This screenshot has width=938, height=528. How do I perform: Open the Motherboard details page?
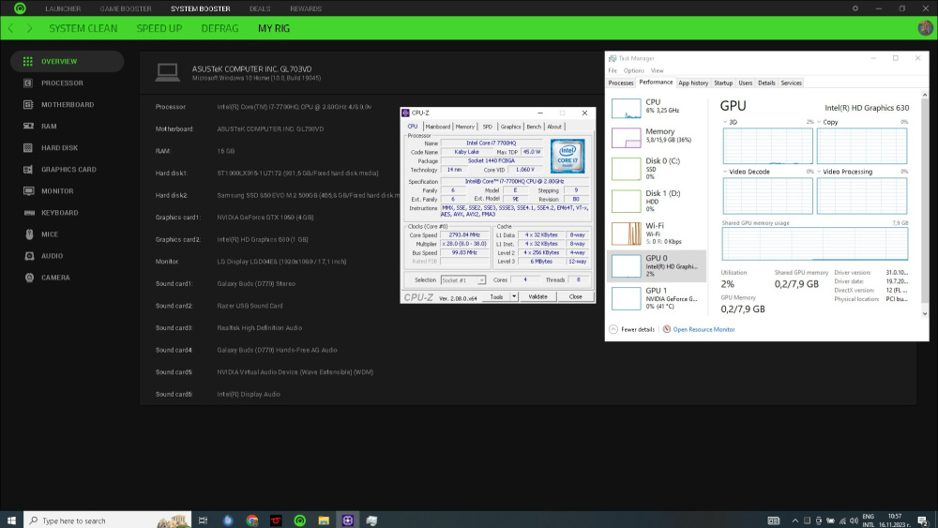tap(67, 105)
